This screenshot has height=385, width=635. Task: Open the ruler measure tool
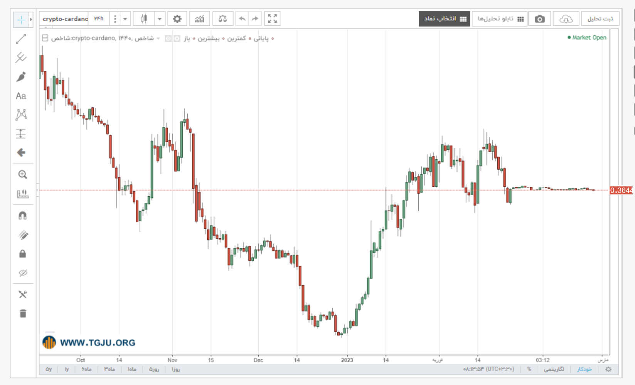coord(23,194)
